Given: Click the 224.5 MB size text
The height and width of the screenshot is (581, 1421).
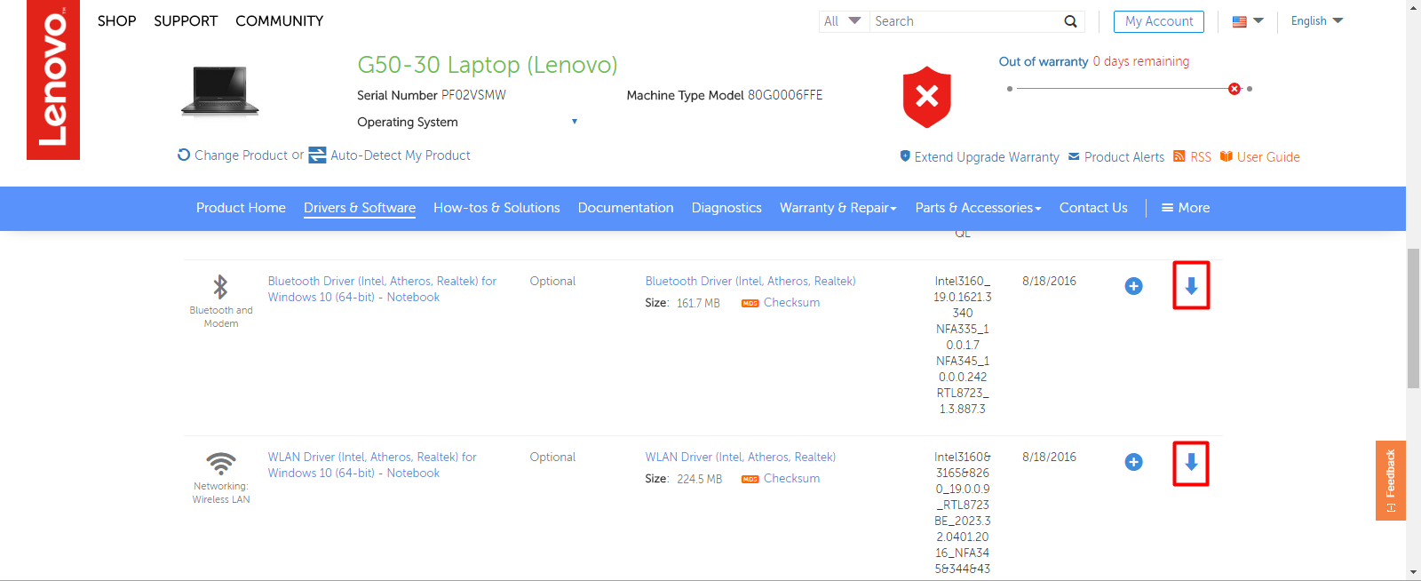Looking at the screenshot, I should tap(699, 479).
